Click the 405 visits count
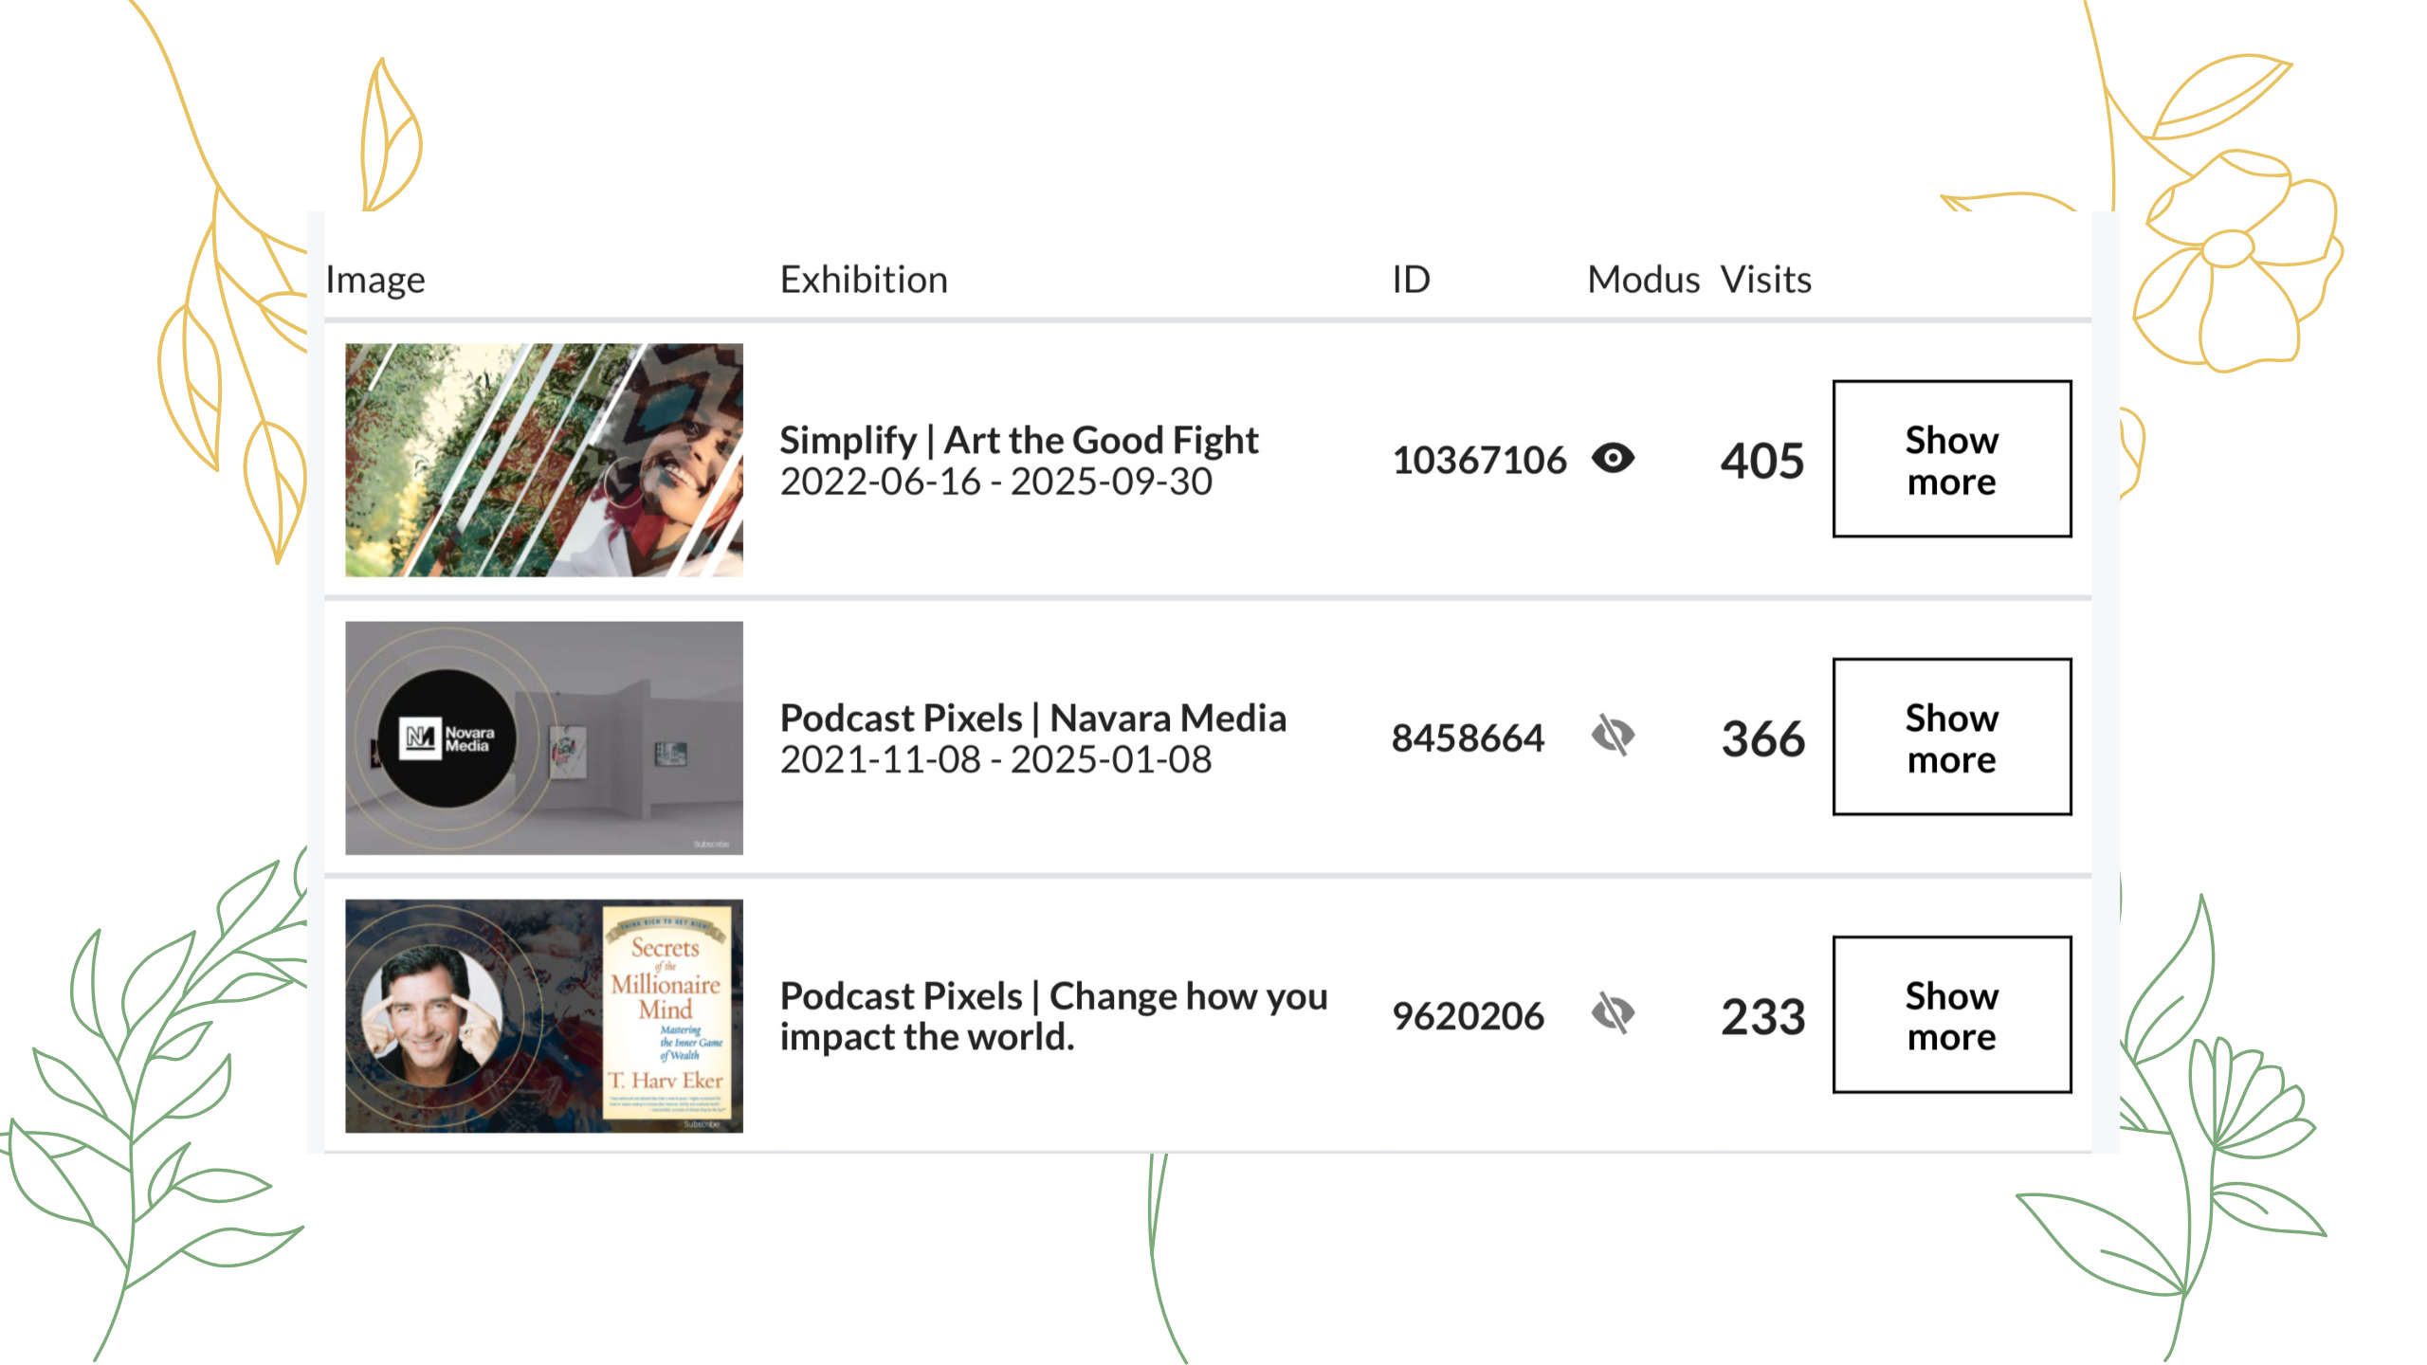This screenshot has width=2427, height=1365. (x=1762, y=462)
